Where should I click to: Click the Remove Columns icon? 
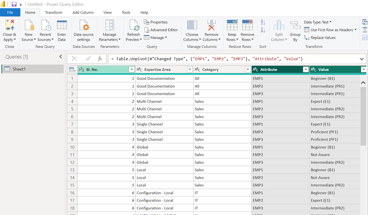[211, 25]
